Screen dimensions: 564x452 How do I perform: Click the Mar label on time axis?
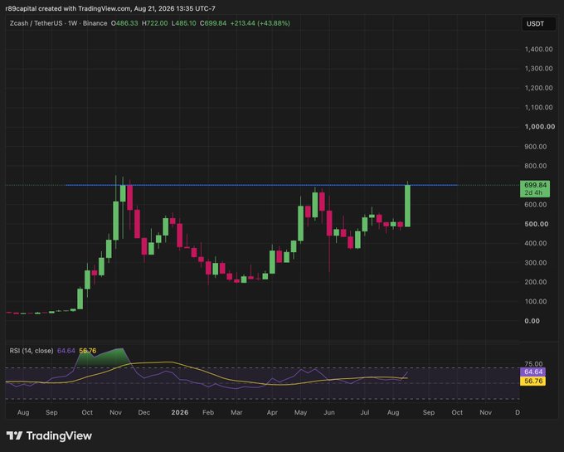(236, 412)
